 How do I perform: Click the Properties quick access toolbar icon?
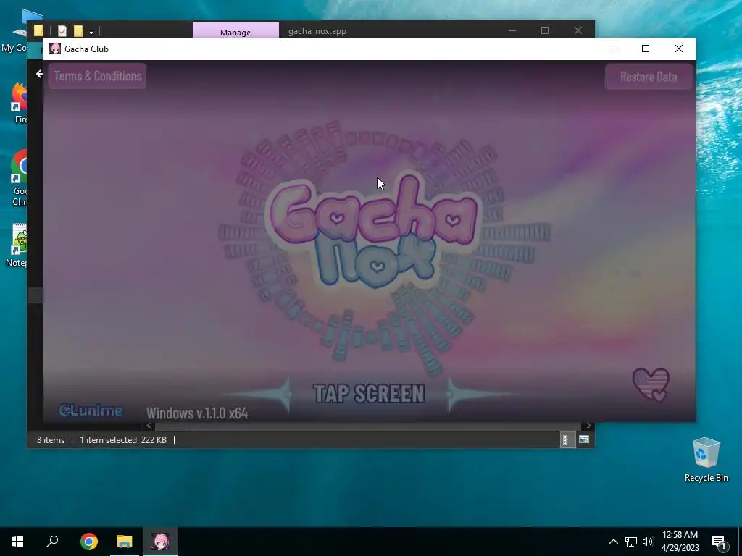tap(62, 30)
